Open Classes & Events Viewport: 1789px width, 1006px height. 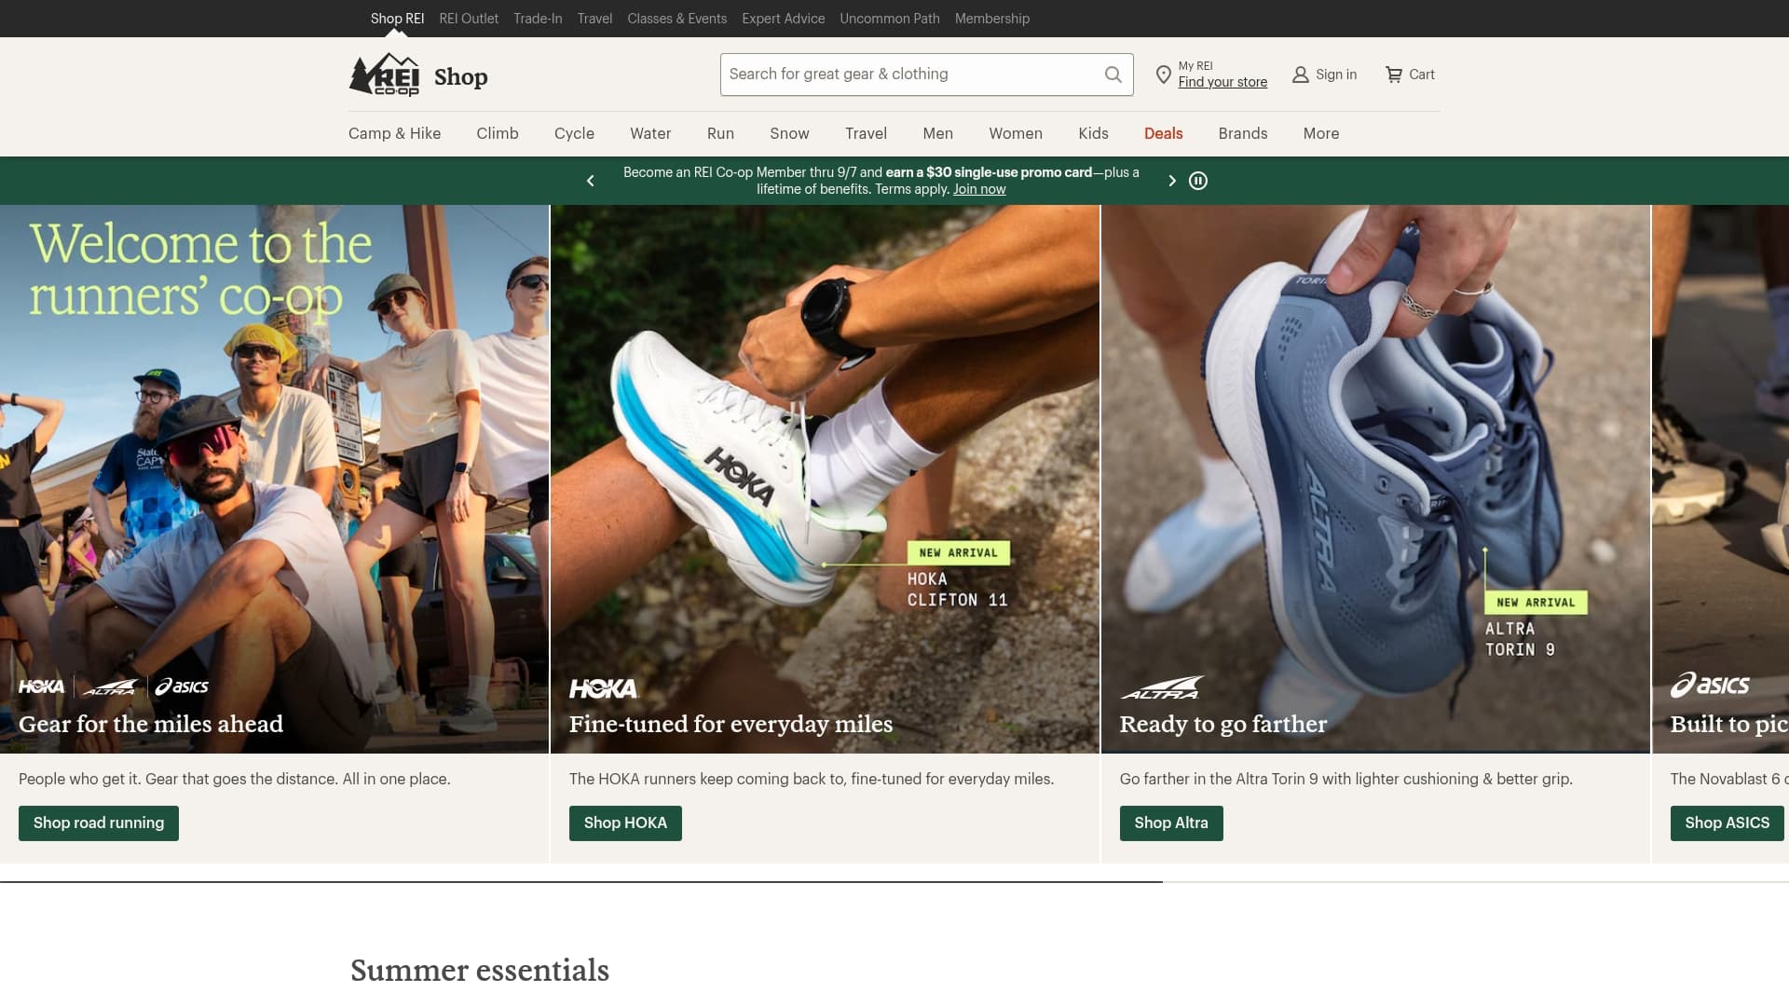click(x=676, y=19)
